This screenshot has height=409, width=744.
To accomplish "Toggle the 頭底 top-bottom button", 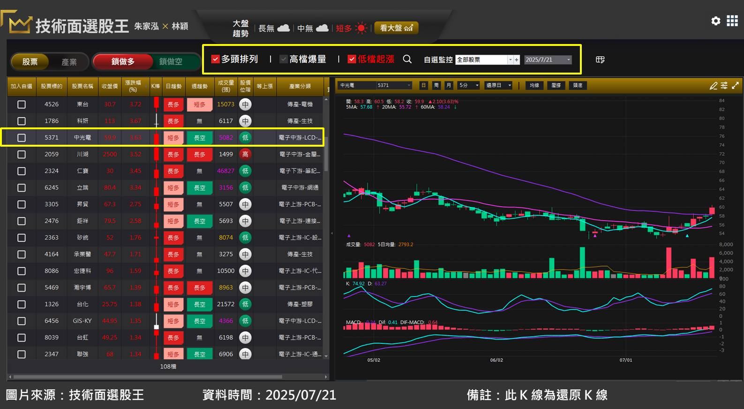I will (x=578, y=85).
